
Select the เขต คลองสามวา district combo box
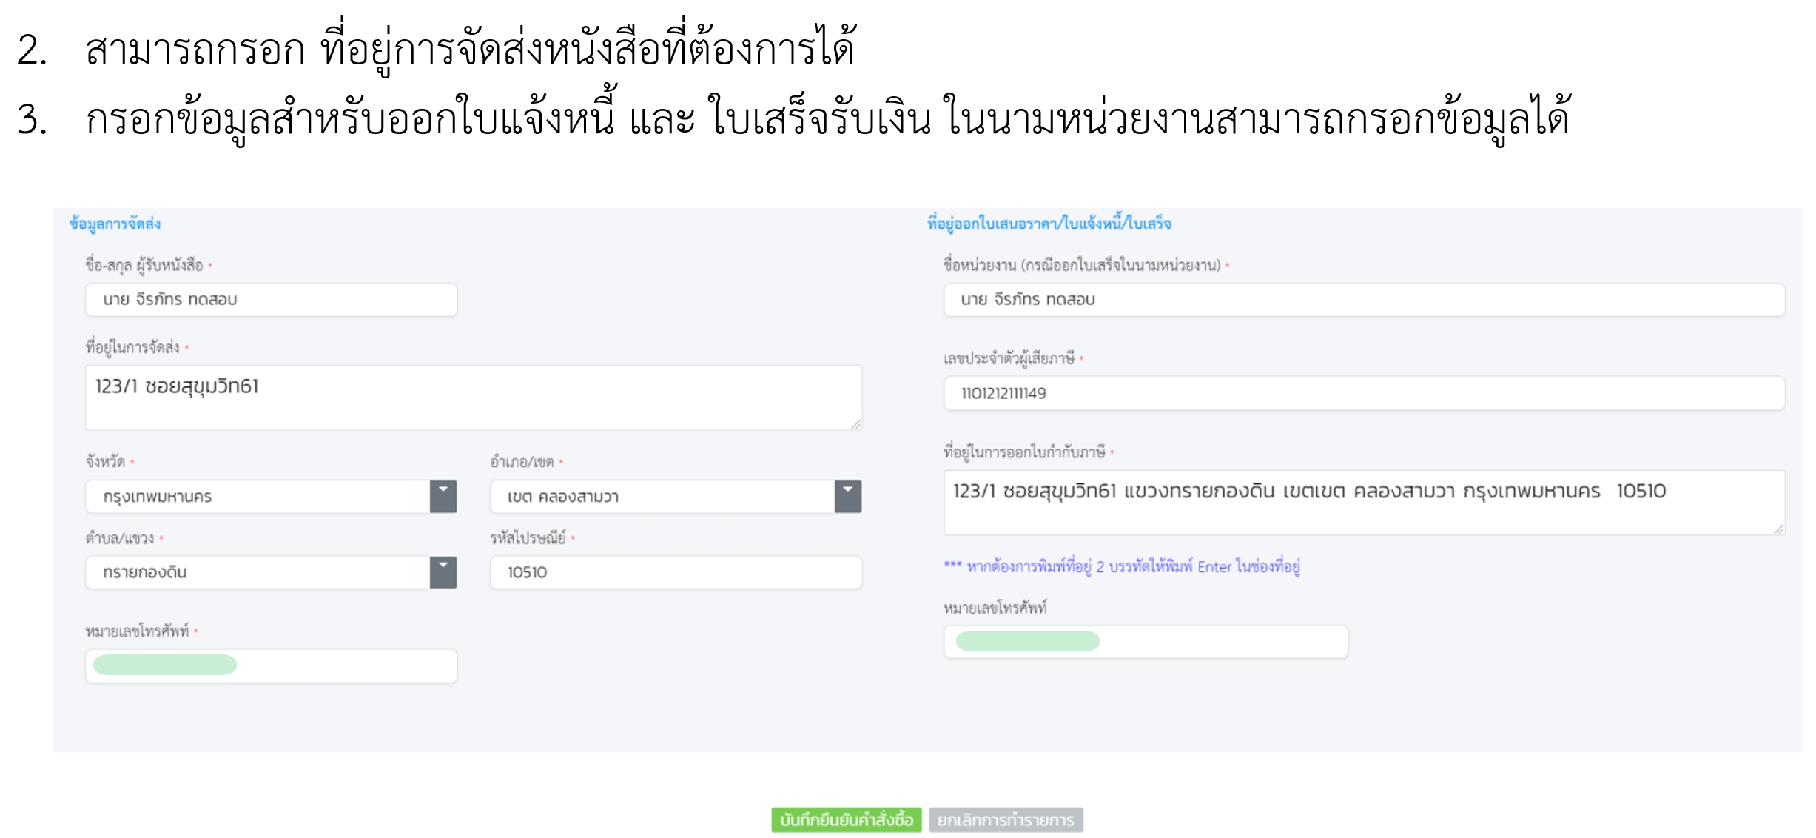[x=662, y=496]
